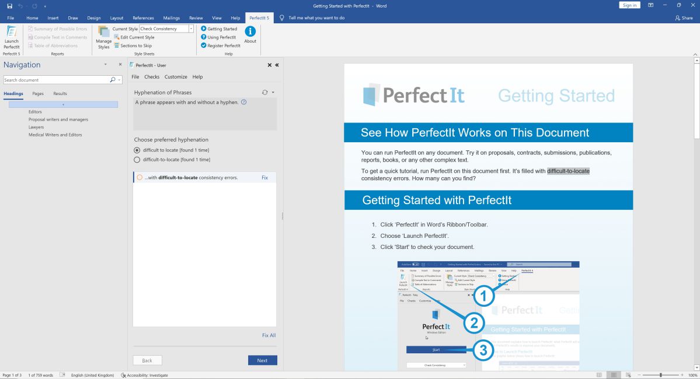Select 'difficult-to-locate' hyphenated radio option

pyautogui.click(x=137, y=159)
